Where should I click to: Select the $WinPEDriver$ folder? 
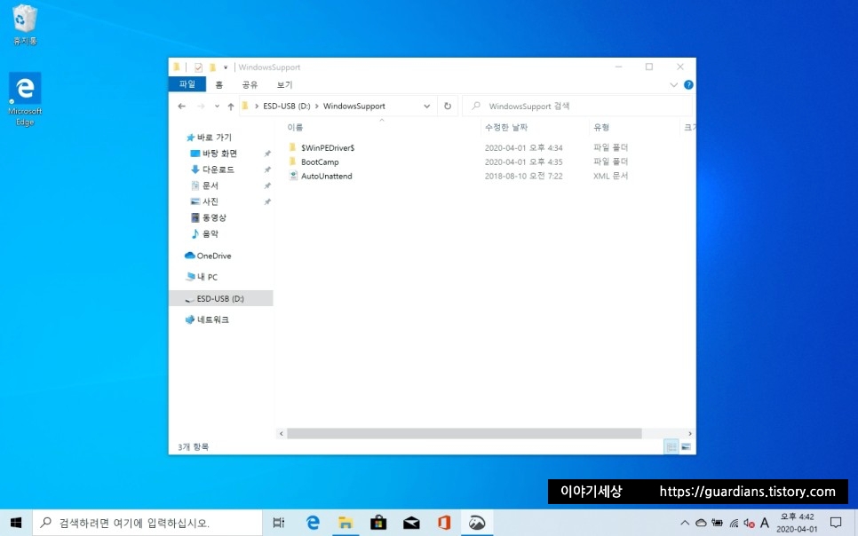[328, 147]
